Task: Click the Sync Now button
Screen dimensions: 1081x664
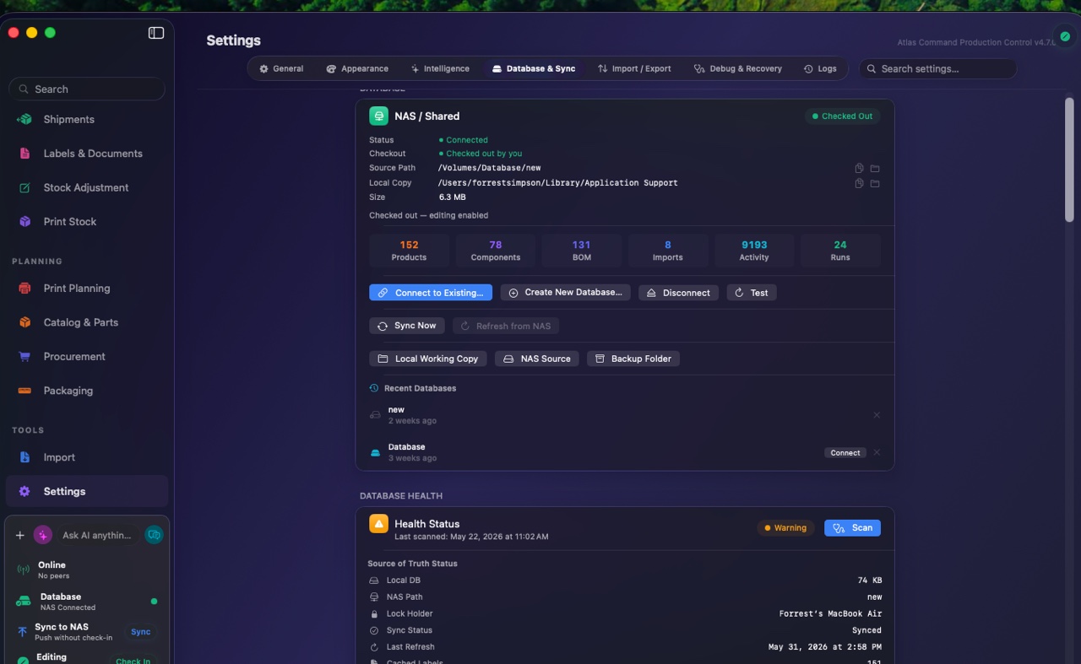Action: (x=407, y=326)
